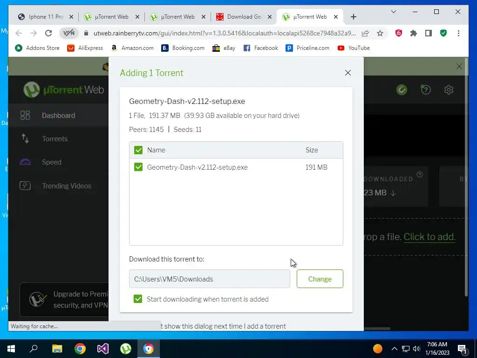Image resolution: width=477 pixels, height=358 pixels.
Task: Click the 'Click to add' link
Action: coord(429,236)
